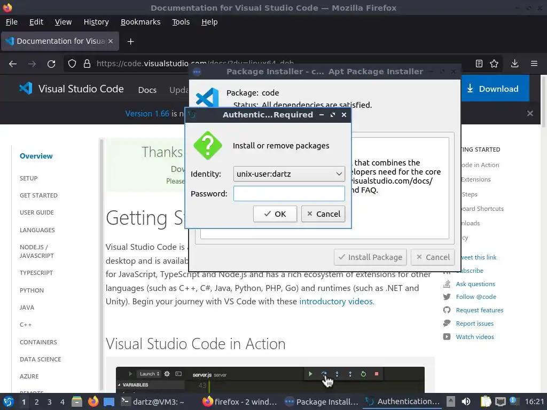Click Cancel in Package Installer window
Viewport: 547px width, 410px height.
click(433, 257)
